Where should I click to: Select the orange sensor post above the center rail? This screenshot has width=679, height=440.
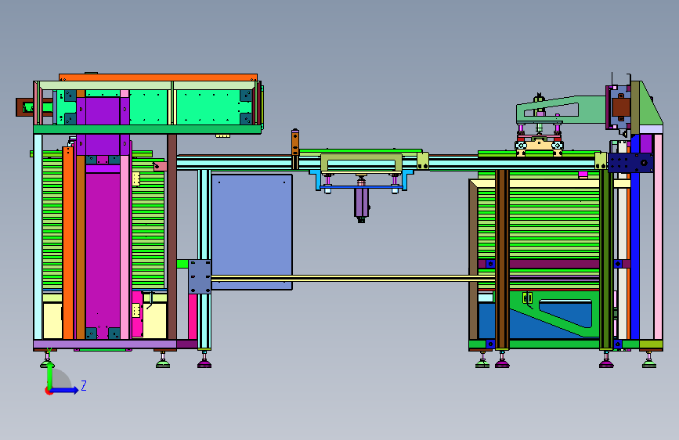(x=295, y=143)
